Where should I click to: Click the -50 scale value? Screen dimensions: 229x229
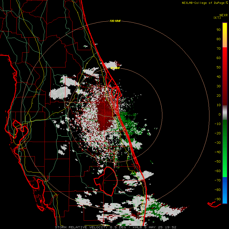tap(218, 162)
